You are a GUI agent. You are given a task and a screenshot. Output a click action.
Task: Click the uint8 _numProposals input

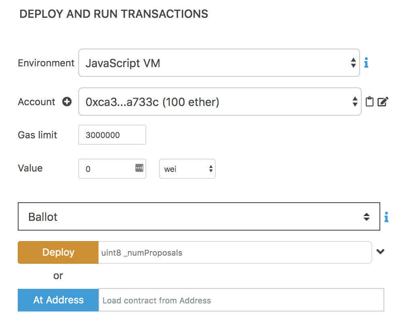tap(234, 253)
